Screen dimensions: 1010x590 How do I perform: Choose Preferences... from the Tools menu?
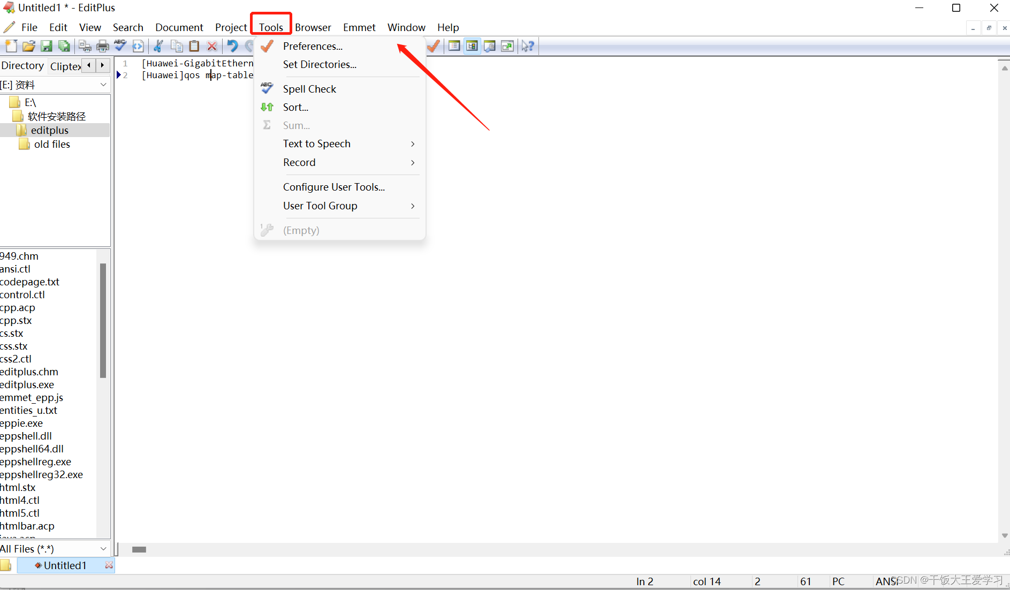340,46
